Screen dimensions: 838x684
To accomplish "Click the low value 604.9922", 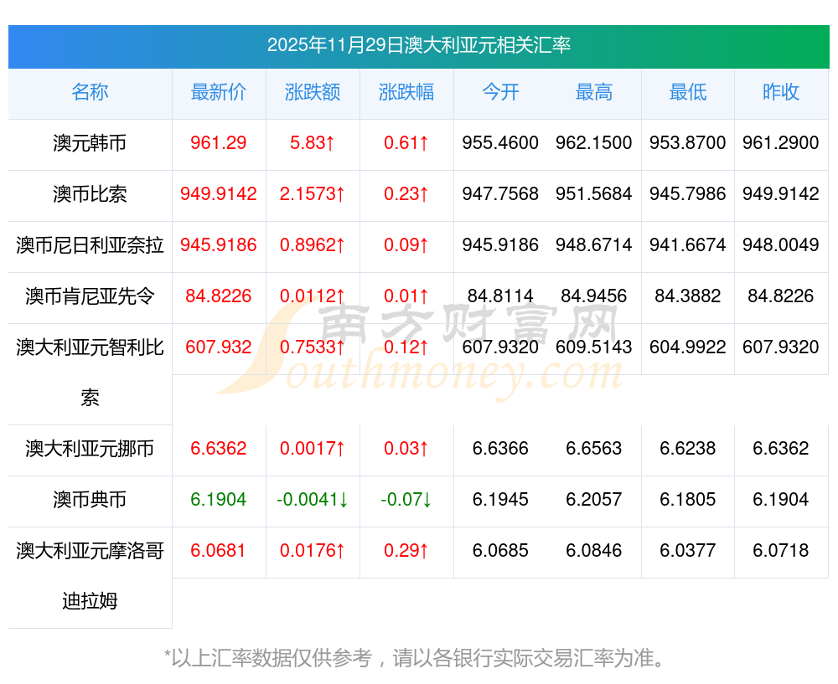I will (688, 347).
